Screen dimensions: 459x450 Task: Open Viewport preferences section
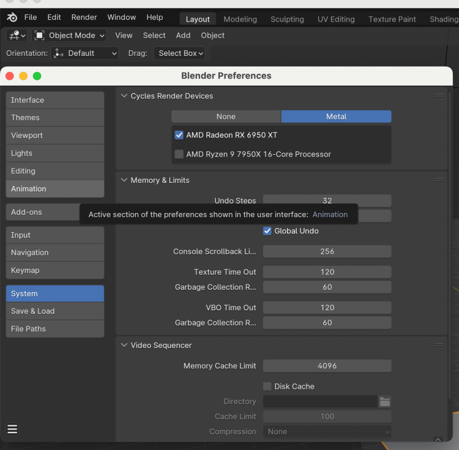coord(55,136)
